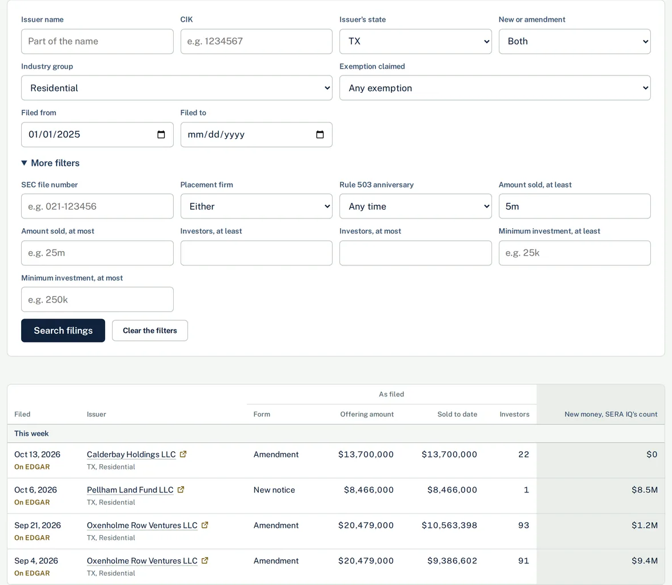Open On EDGAR link for the Sep 21 filing
The width and height of the screenshot is (672, 585).
pyautogui.click(x=32, y=538)
